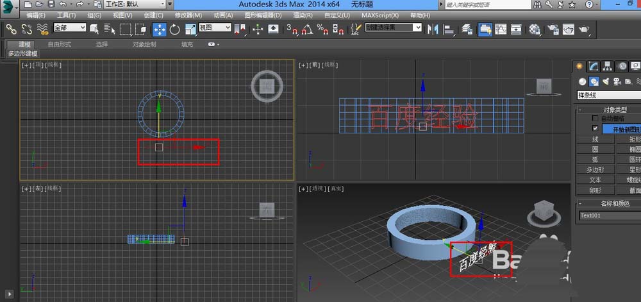Click the Unlink Selection icon

click(x=26, y=29)
